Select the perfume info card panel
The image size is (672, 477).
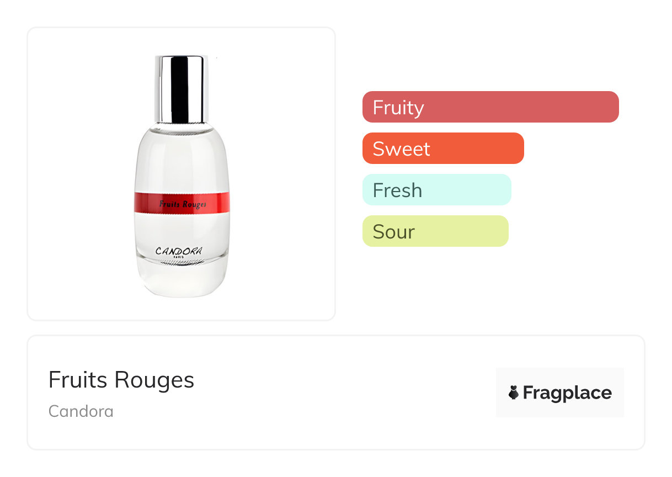pyautogui.click(x=336, y=393)
